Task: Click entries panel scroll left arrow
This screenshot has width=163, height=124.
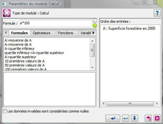Action: pos(104,104)
